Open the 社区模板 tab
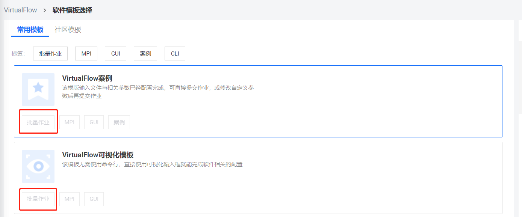 (68, 30)
